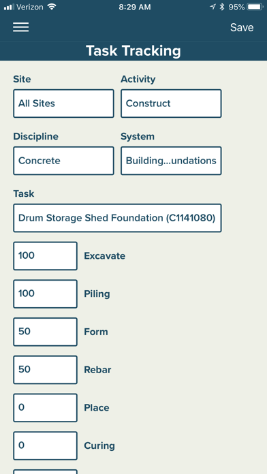Screen dimensions: 267x474
Task: Open the hamburger menu
Action: coord(21,27)
